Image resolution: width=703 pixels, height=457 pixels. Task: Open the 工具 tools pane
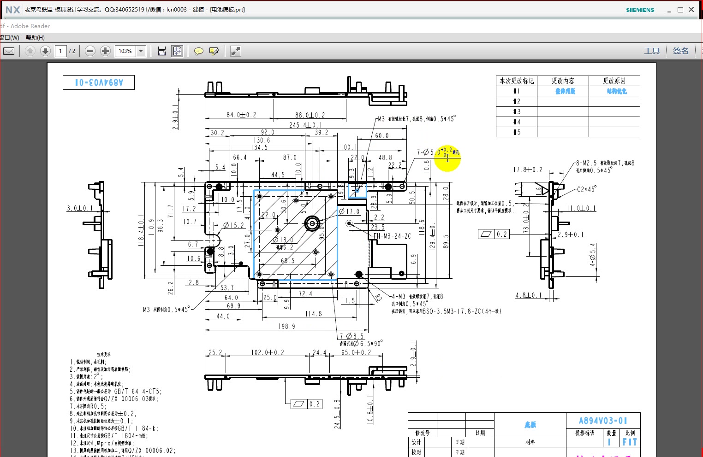[652, 51]
